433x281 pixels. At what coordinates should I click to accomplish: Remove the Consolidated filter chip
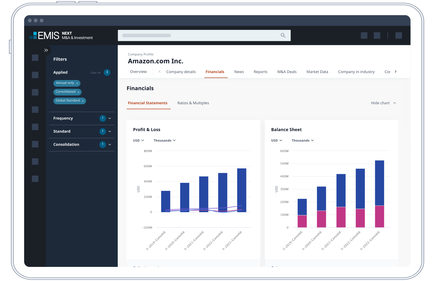[78, 92]
